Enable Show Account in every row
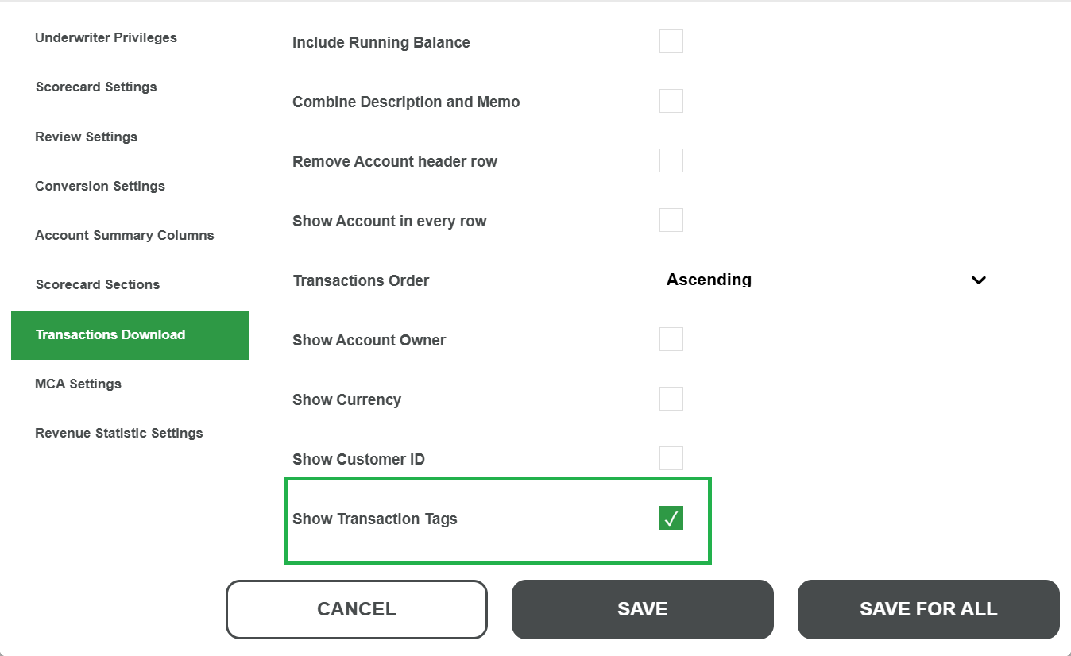Viewport: 1071px width, 656px height. [x=671, y=220]
